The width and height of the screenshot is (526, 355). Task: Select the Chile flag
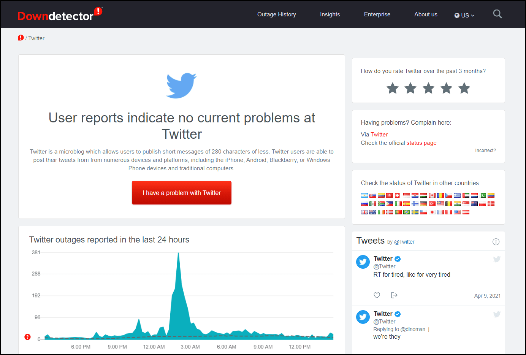tap(423, 212)
